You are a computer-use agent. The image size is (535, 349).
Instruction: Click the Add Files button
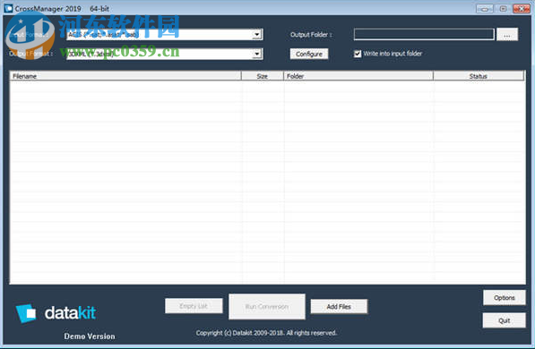pos(339,306)
